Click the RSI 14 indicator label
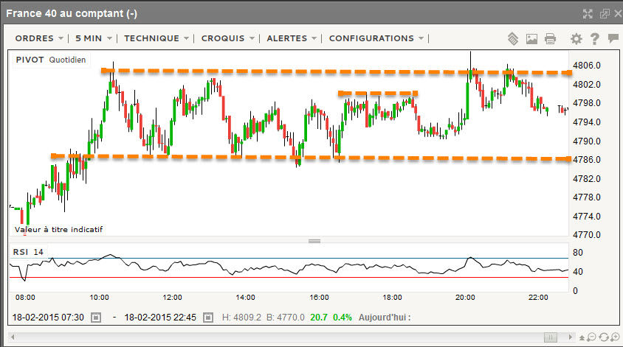623x347 pixels. 28,252
